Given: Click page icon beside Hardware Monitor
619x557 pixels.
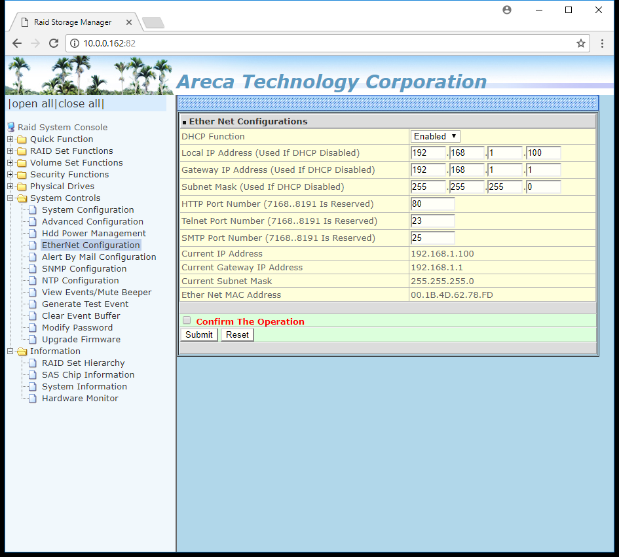Looking at the screenshot, I should coord(33,399).
